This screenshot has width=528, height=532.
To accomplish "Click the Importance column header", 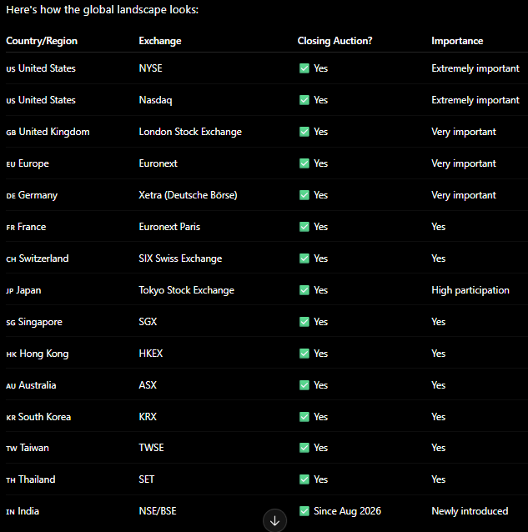I will [x=457, y=41].
